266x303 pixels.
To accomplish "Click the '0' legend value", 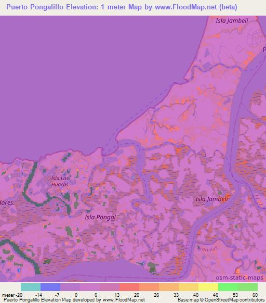I will tap(76, 295).
